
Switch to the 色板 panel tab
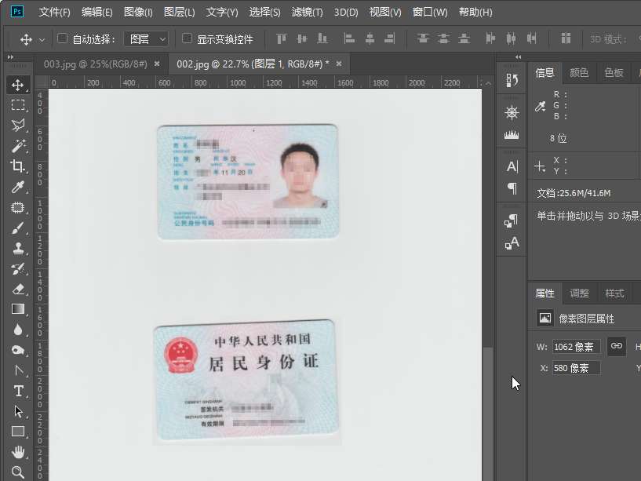(x=614, y=73)
